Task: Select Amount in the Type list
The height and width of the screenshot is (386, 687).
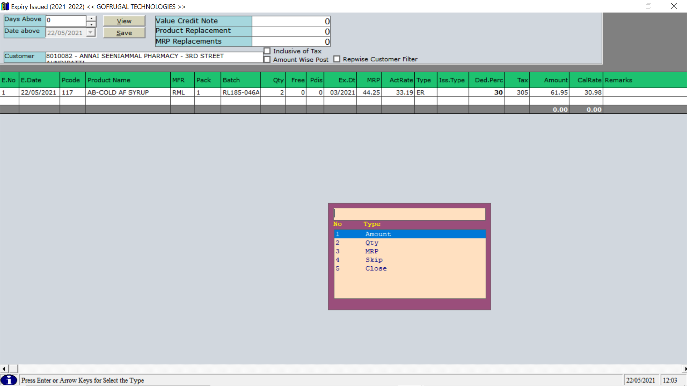Action: coord(378,234)
